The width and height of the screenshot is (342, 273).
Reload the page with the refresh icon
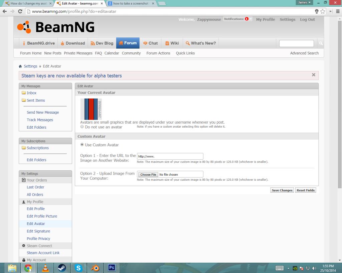pyautogui.click(x=20, y=11)
